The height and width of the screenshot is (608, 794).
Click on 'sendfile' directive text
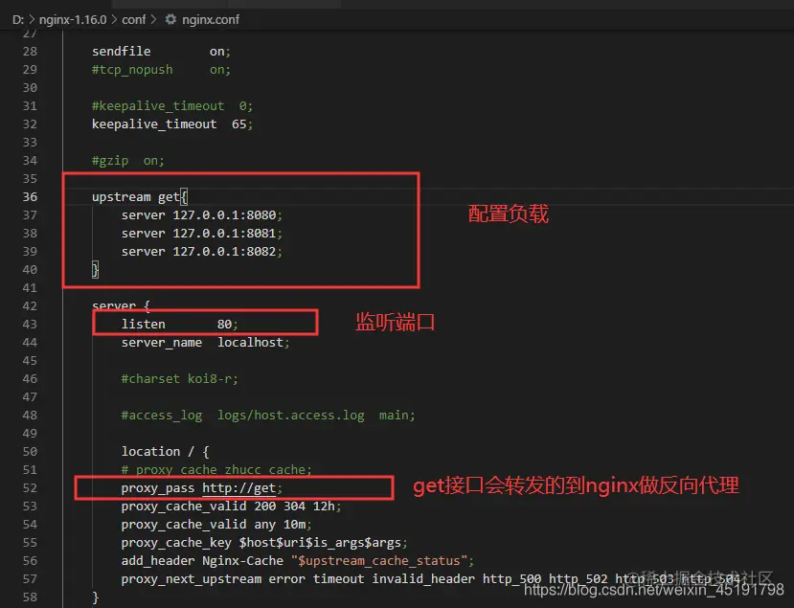121,51
